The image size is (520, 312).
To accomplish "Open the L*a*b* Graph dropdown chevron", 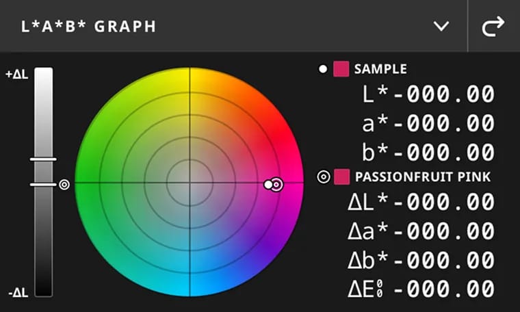I will click(x=441, y=26).
